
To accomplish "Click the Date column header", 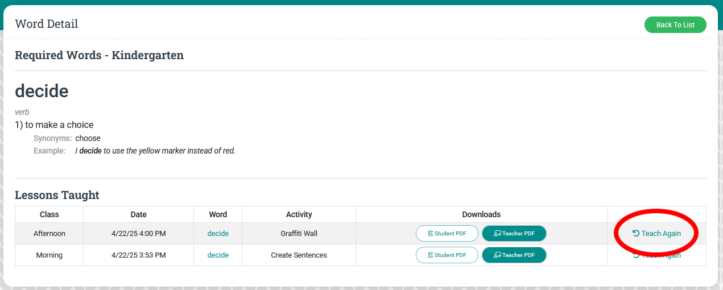I will pyautogui.click(x=138, y=214).
